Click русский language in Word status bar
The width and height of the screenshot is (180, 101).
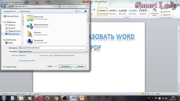(x=36, y=94)
